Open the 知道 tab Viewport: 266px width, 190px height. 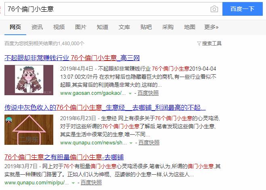tap(102, 27)
